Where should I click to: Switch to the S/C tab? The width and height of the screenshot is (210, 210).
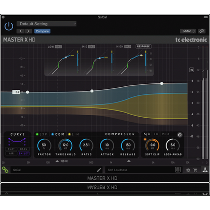click(x=147, y=134)
